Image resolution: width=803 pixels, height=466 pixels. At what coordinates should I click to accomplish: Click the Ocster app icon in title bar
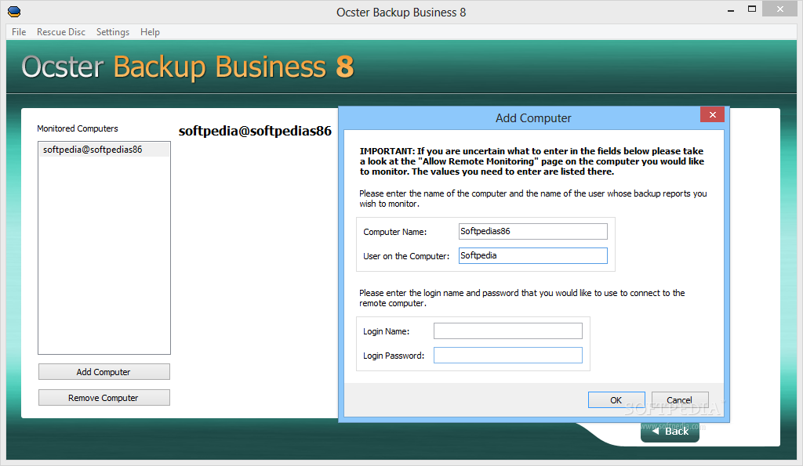(14, 11)
